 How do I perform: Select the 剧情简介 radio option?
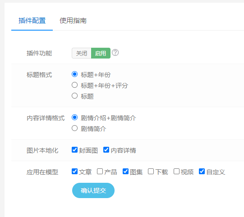click(74, 128)
